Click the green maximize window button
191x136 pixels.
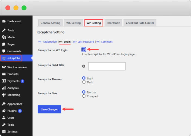pos(24,8)
